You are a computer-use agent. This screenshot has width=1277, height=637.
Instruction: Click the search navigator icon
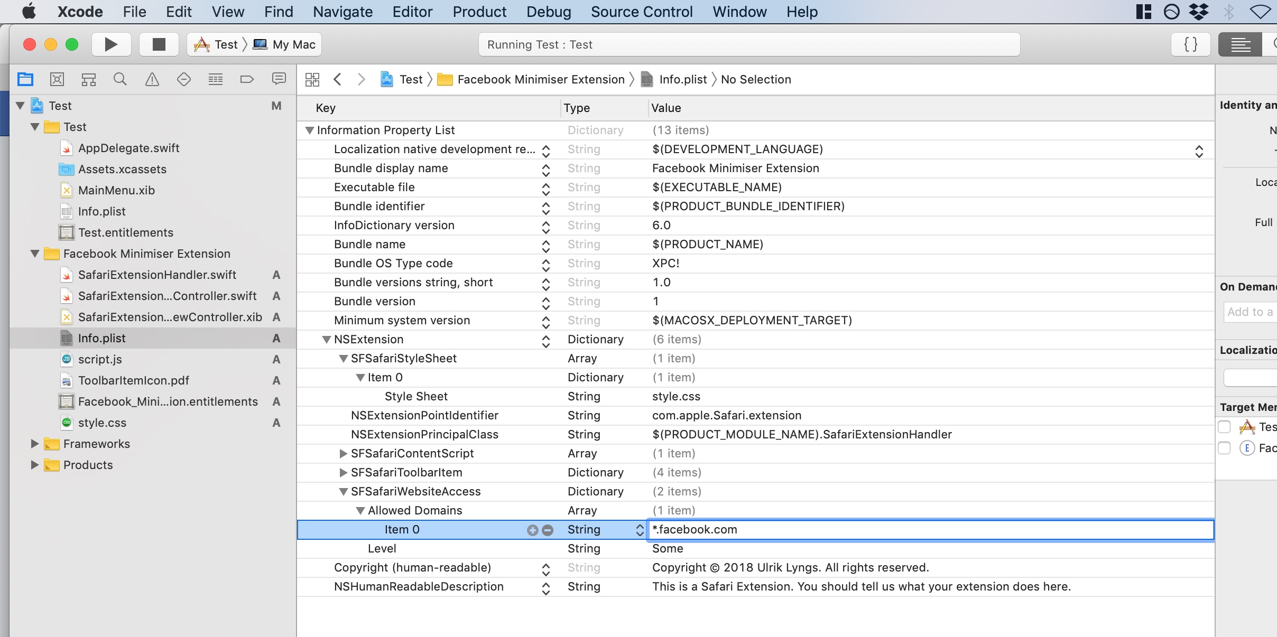click(x=119, y=80)
